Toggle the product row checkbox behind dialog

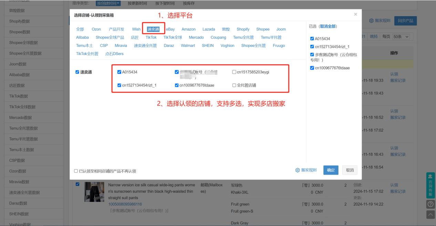click(x=77, y=184)
